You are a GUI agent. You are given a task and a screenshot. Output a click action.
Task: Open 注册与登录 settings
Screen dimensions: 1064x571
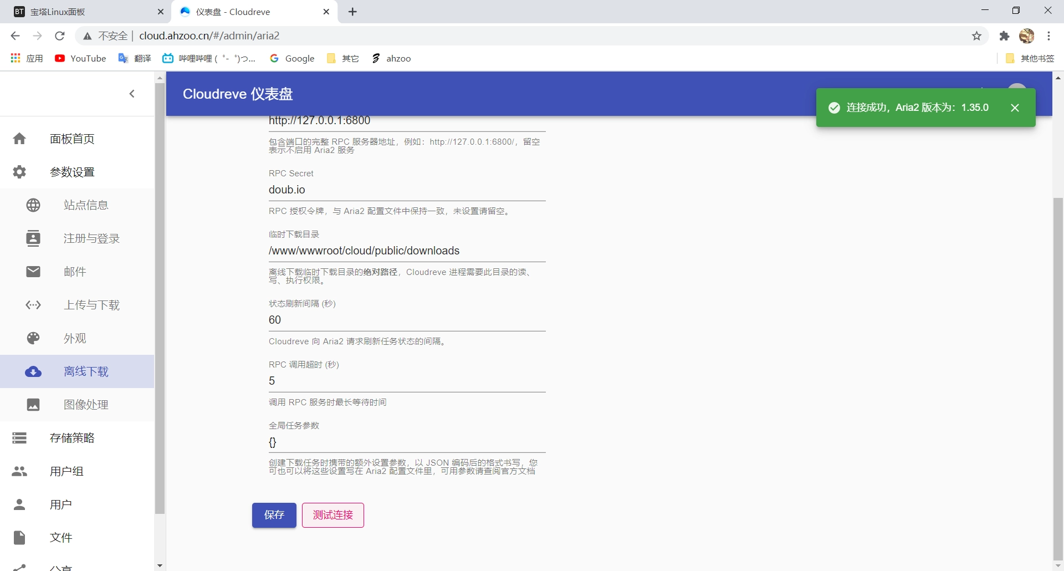coord(33,238)
